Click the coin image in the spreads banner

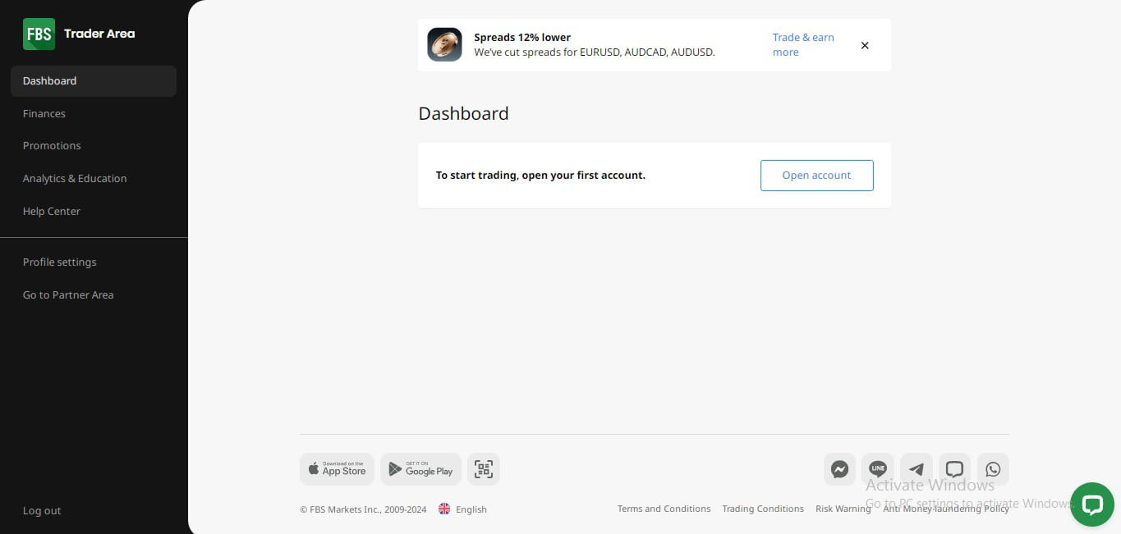point(444,44)
